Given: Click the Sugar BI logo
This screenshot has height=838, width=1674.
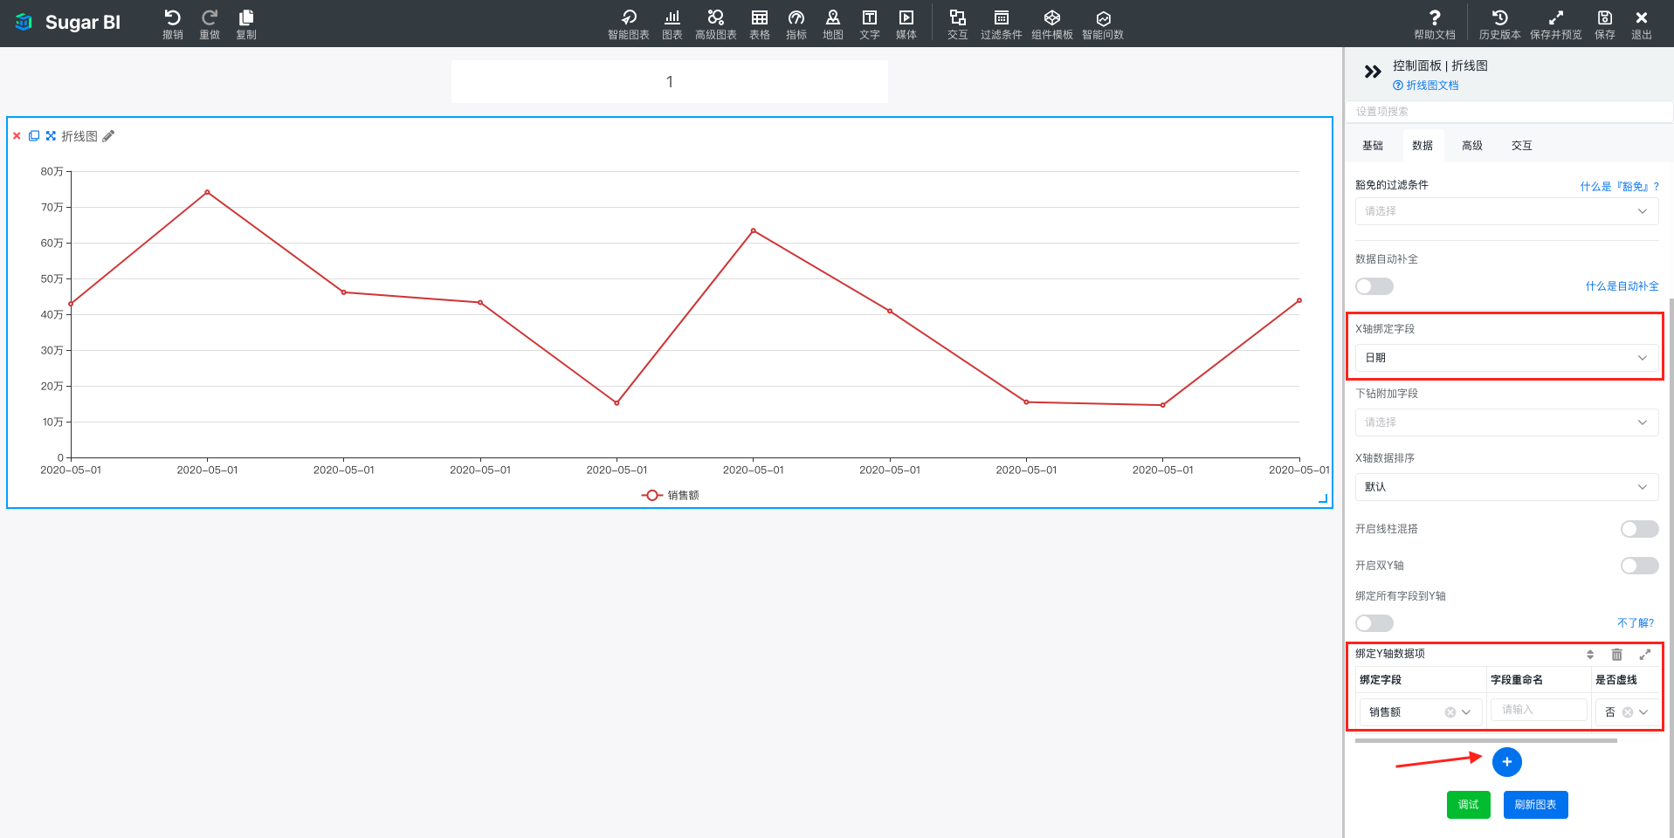Looking at the screenshot, I should tap(67, 23).
